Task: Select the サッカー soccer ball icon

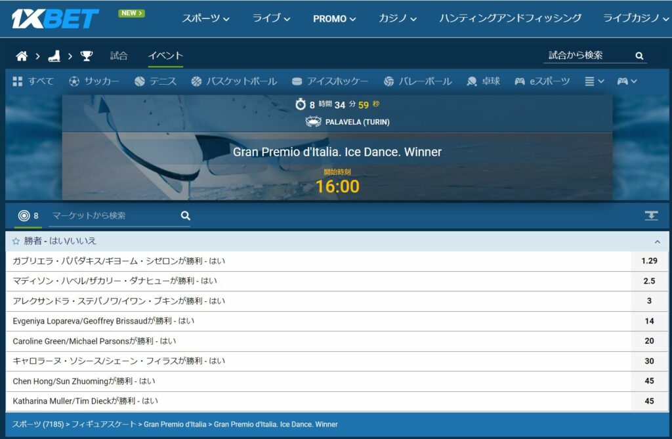Action: click(74, 81)
